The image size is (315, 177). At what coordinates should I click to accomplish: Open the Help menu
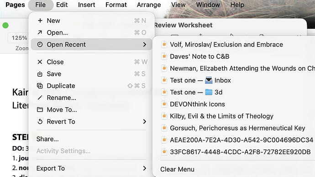point(237,5)
